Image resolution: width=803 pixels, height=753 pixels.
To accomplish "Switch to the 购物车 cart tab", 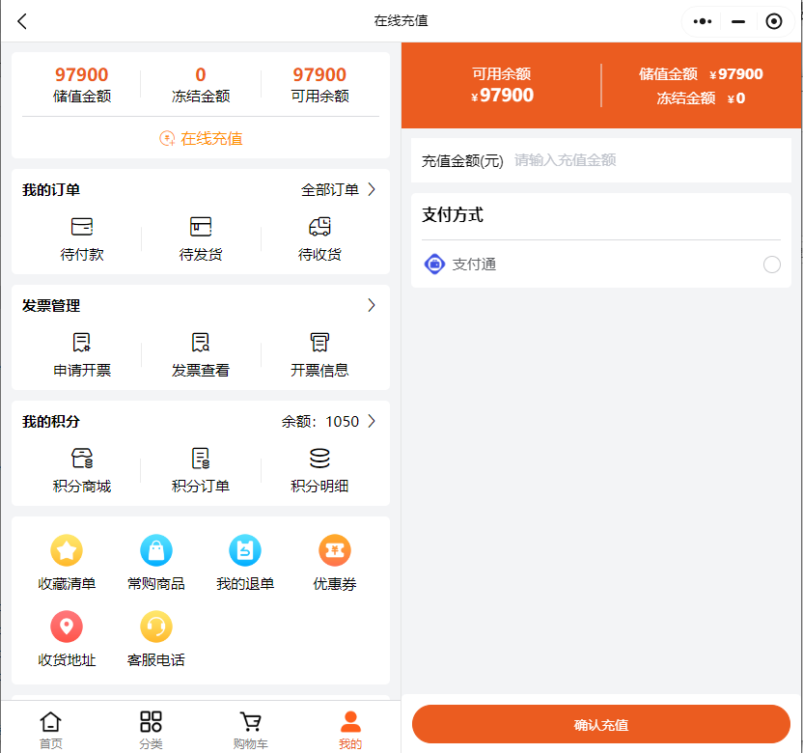I will point(250,729).
